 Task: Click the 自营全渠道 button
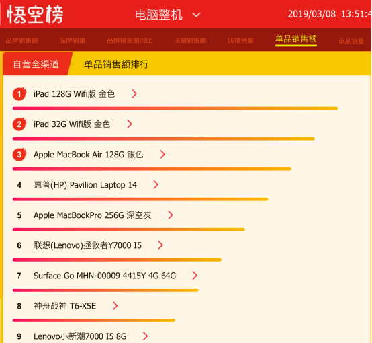pos(36,64)
